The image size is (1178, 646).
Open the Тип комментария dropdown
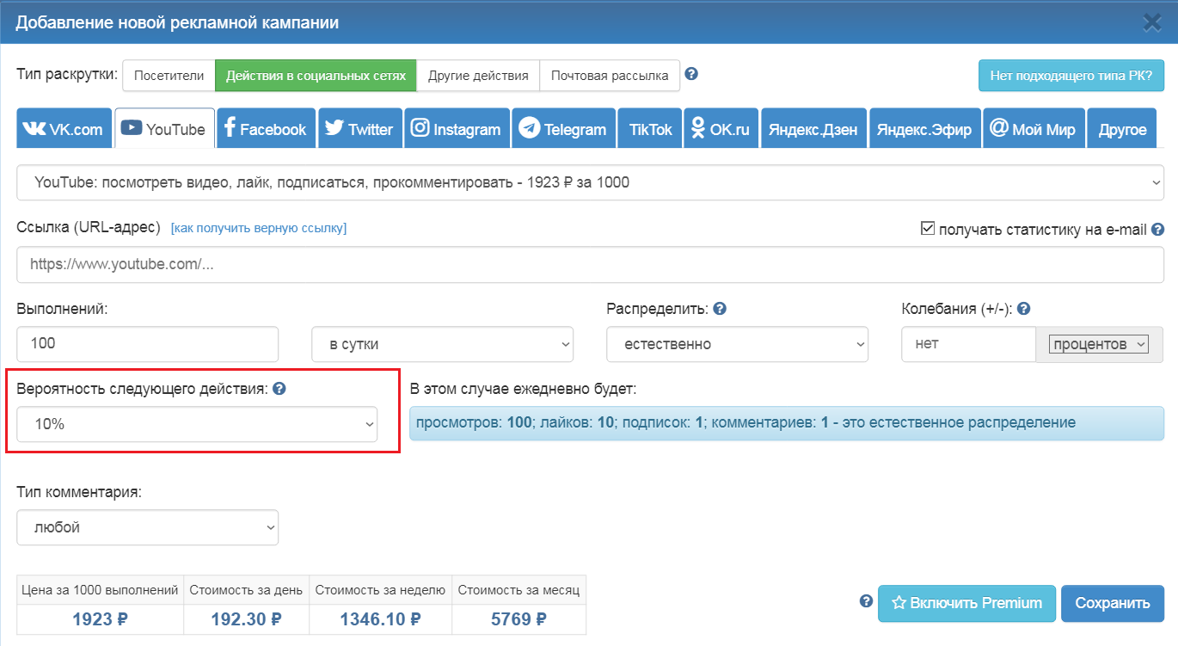coord(147,527)
